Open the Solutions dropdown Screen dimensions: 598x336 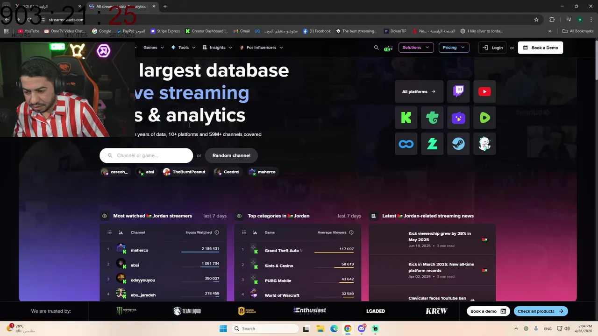pos(416,48)
